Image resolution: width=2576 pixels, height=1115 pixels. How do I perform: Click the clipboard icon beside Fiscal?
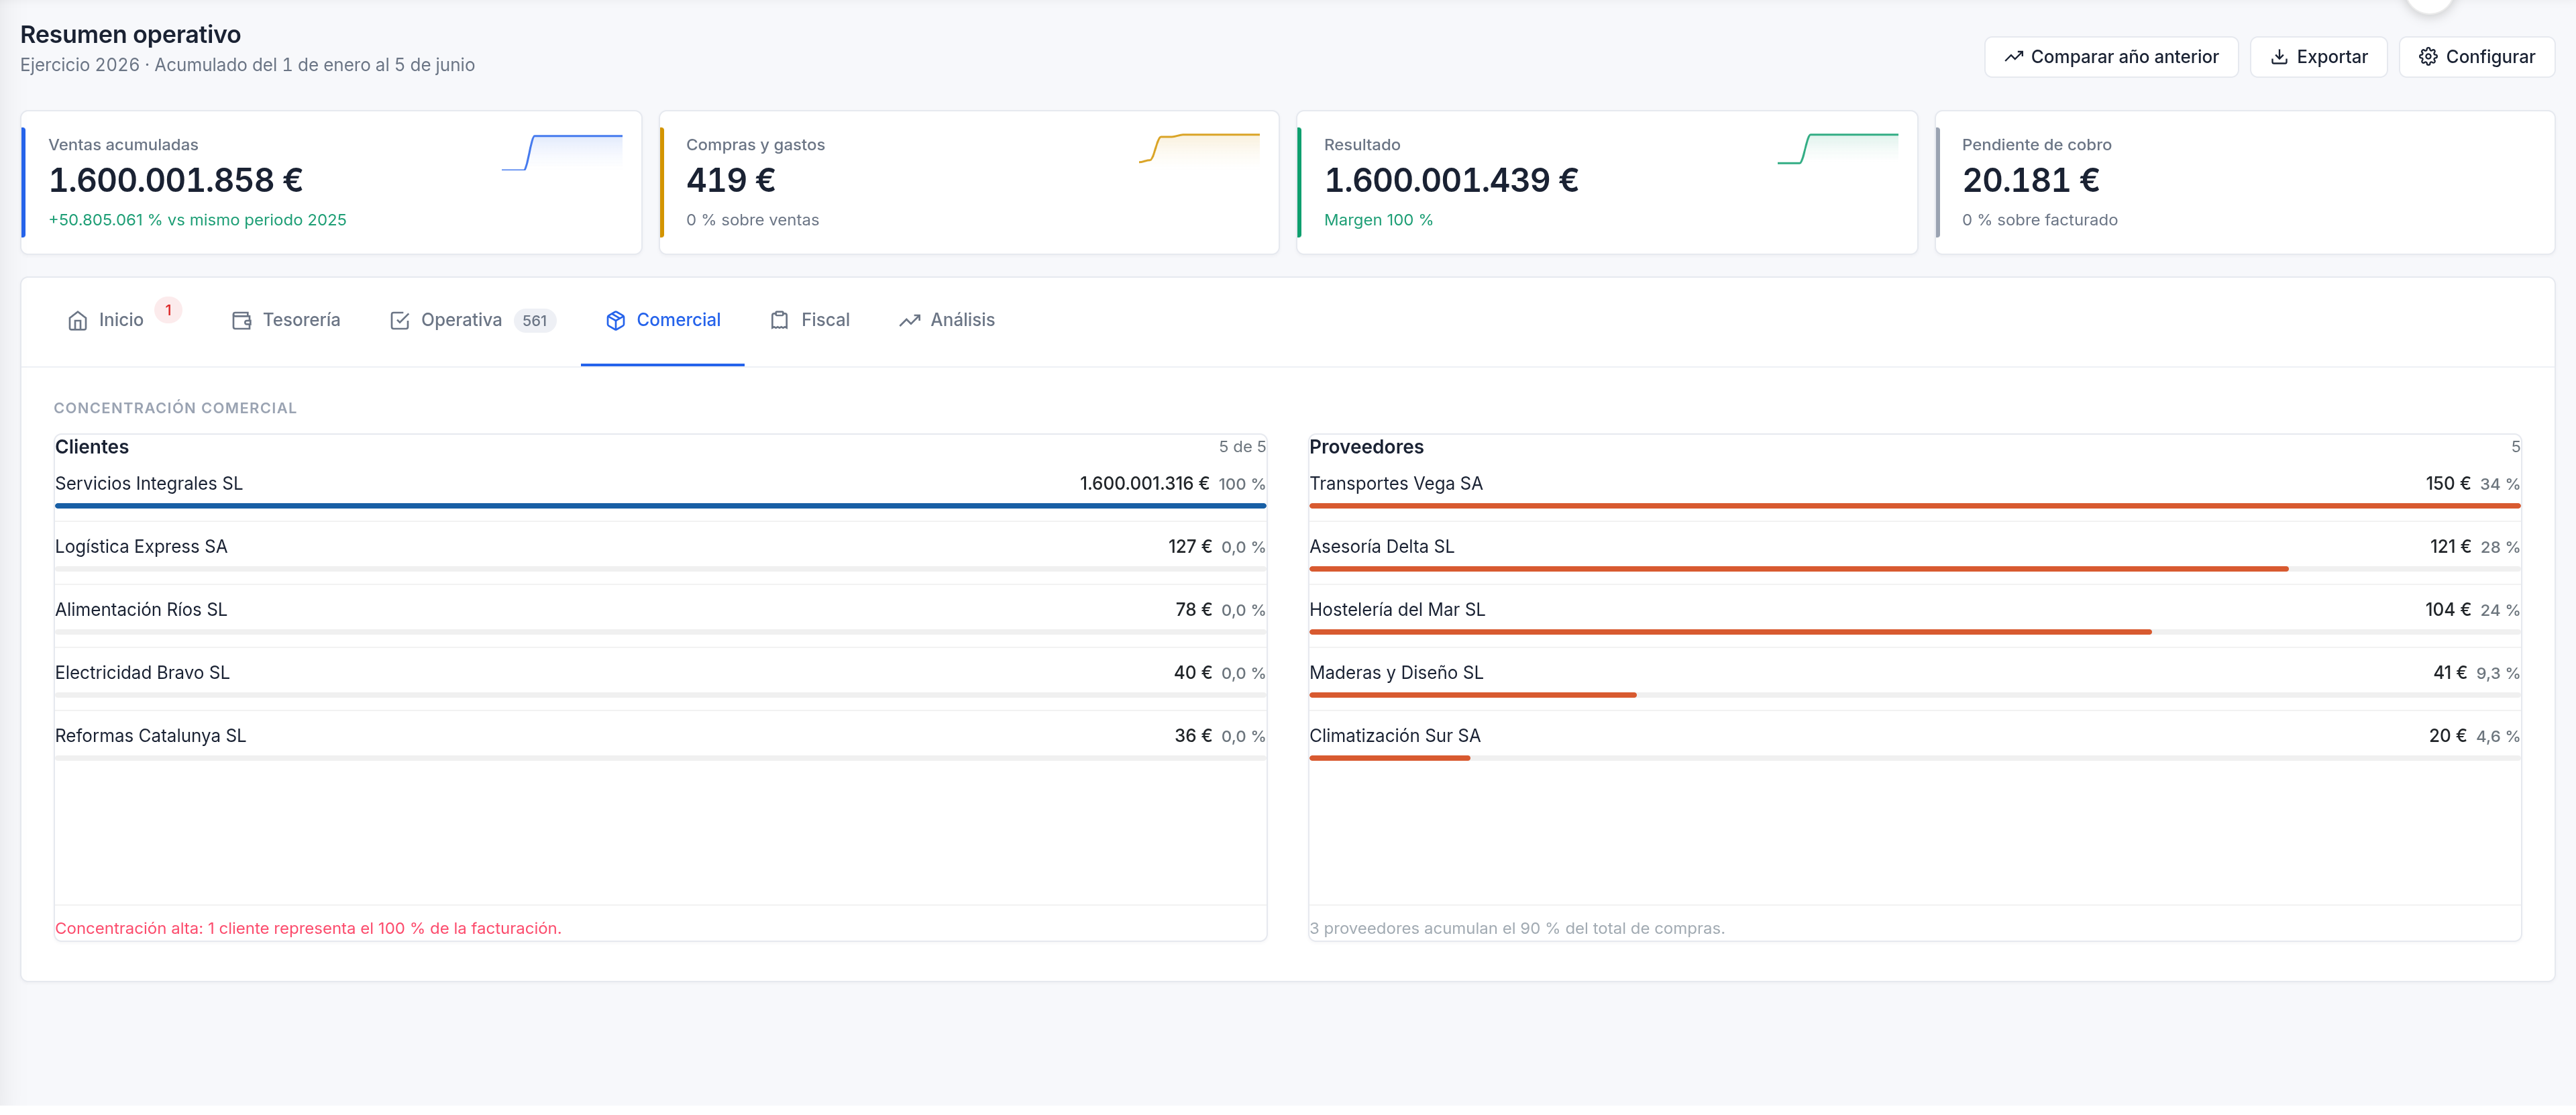coord(779,321)
